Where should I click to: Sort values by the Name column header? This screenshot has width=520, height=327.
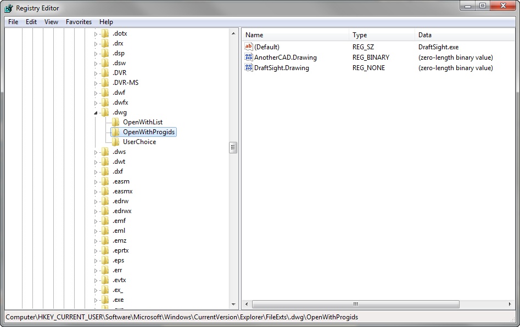click(x=295, y=35)
